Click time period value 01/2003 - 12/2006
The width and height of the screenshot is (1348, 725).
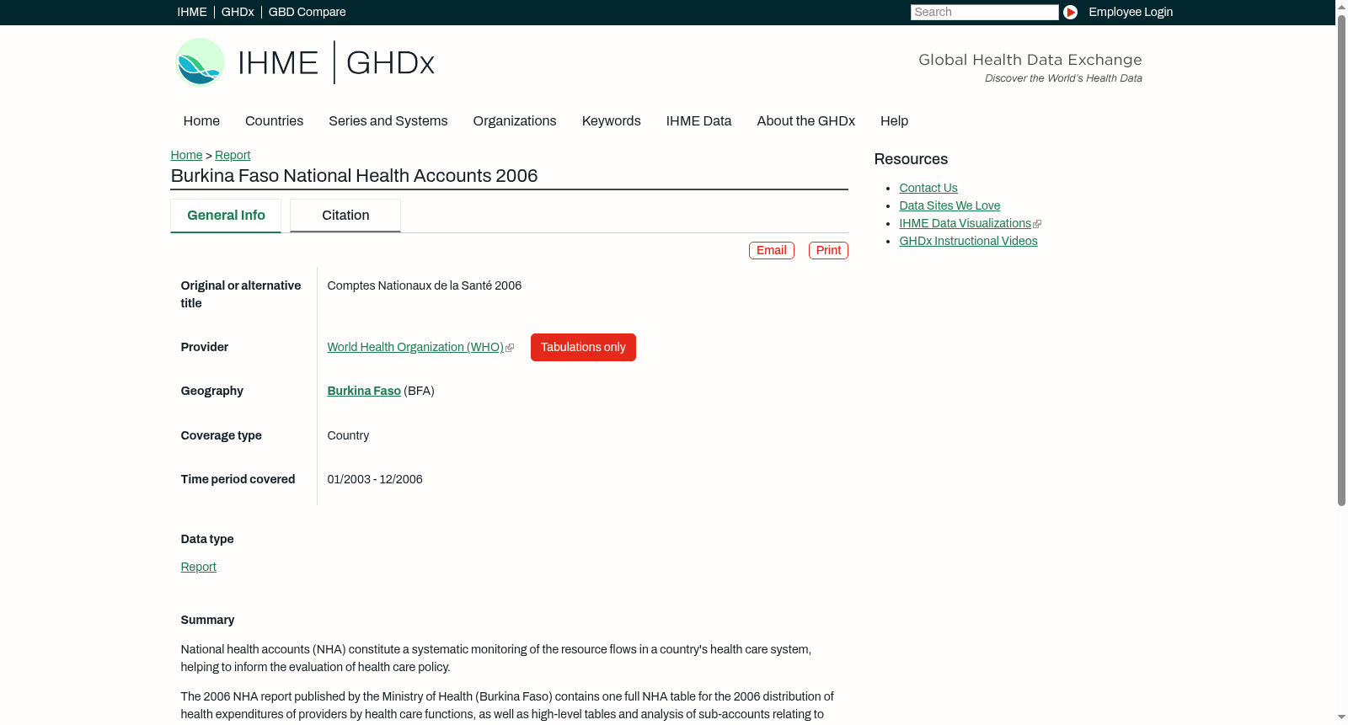point(375,479)
